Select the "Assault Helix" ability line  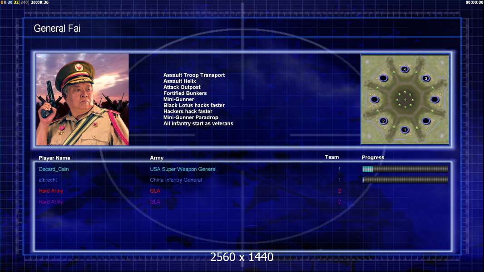pyautogui.click(x=180, y=81)
